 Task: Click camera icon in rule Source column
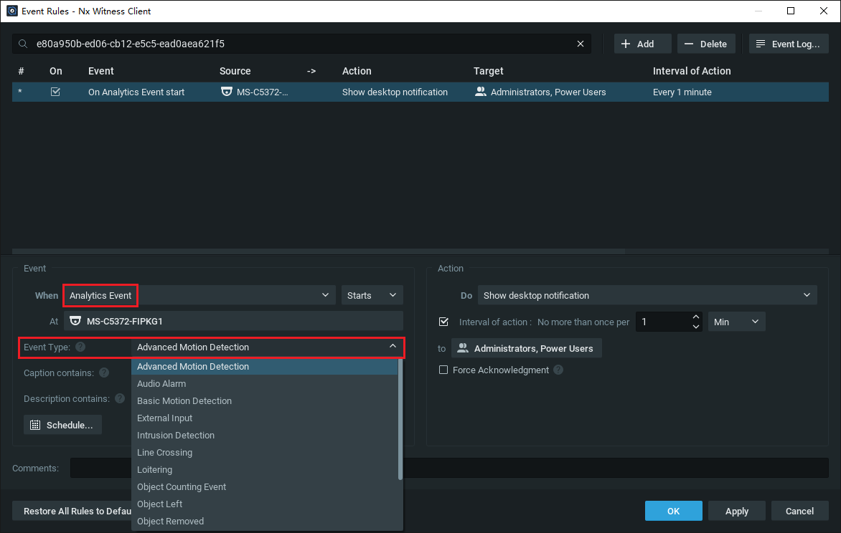click(226, 92)
